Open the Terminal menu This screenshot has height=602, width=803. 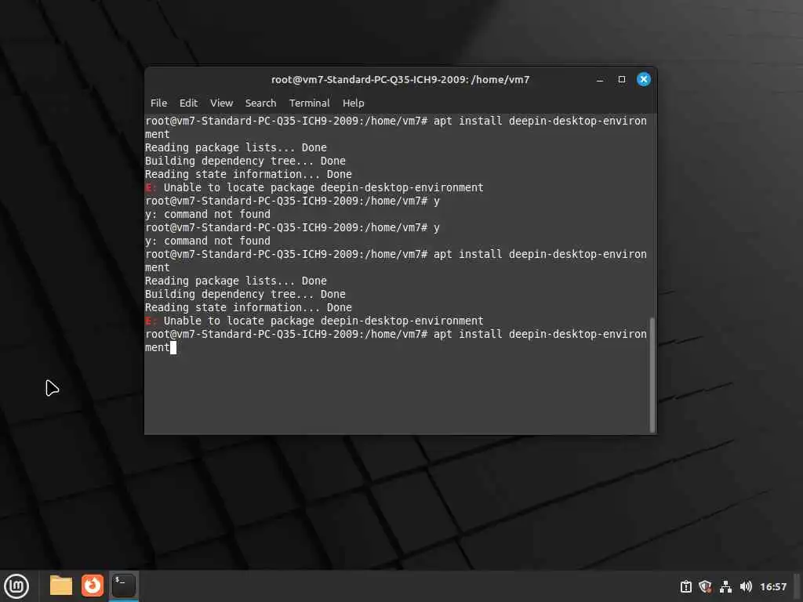(x=309, y=103)
